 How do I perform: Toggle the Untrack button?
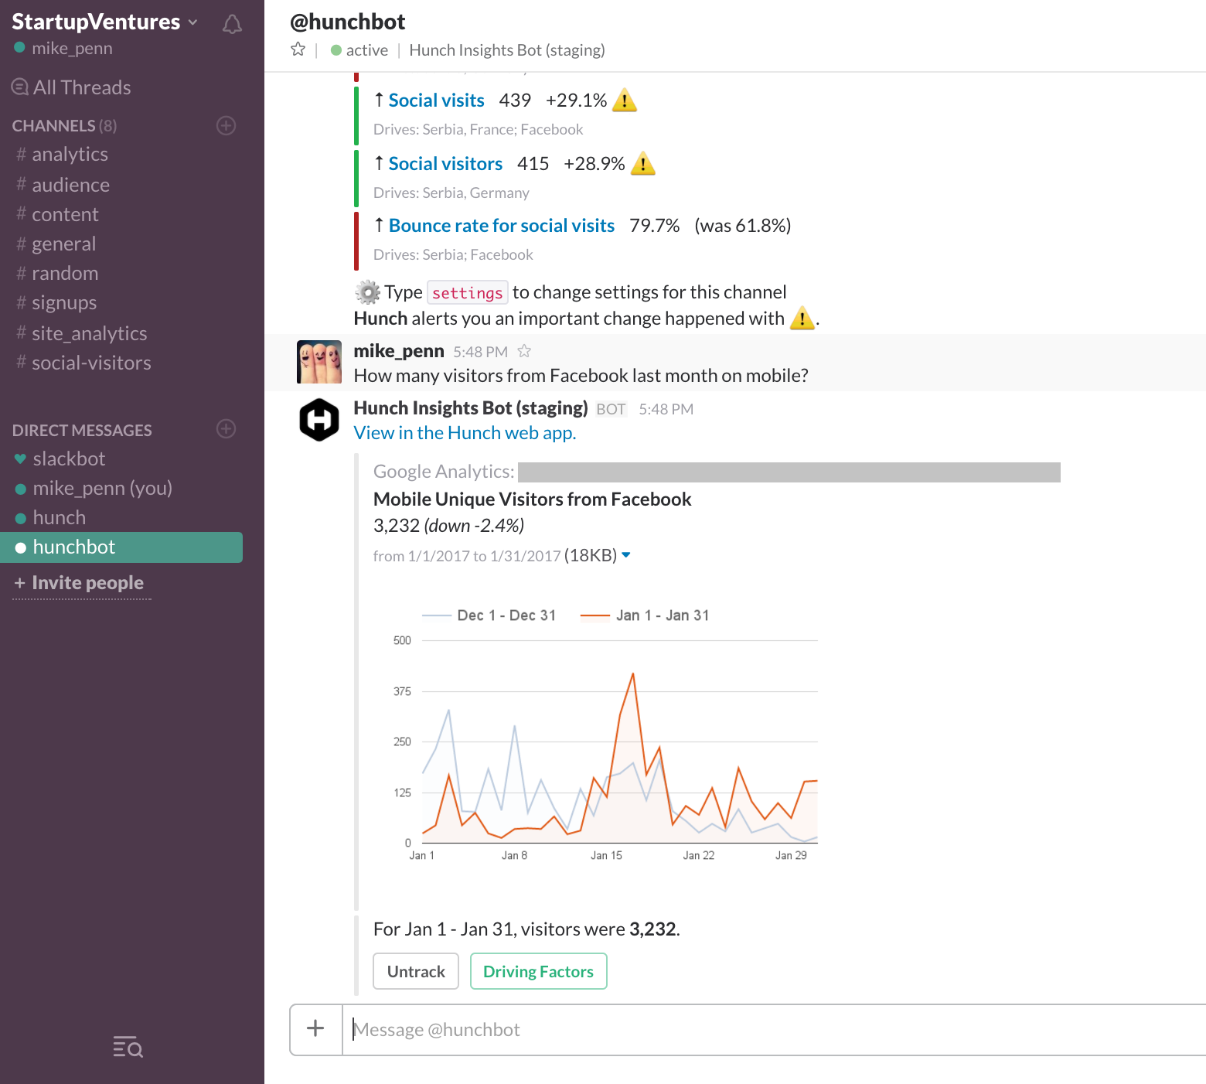click(416, 971)
